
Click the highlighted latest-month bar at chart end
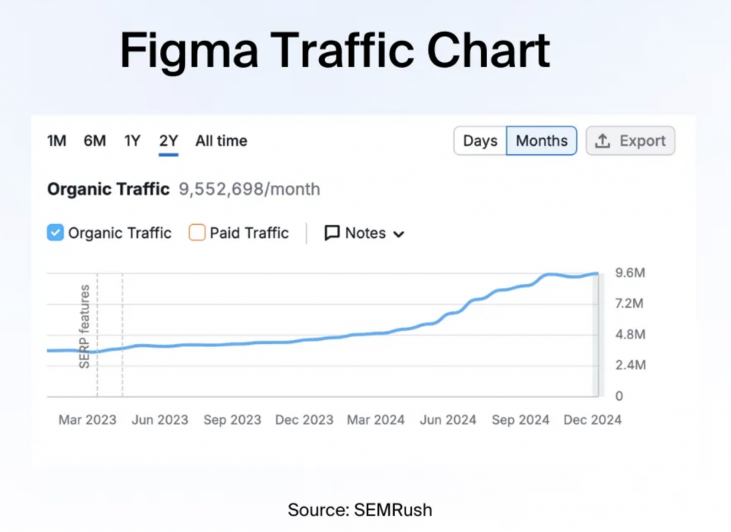click(x=598, y=335)
